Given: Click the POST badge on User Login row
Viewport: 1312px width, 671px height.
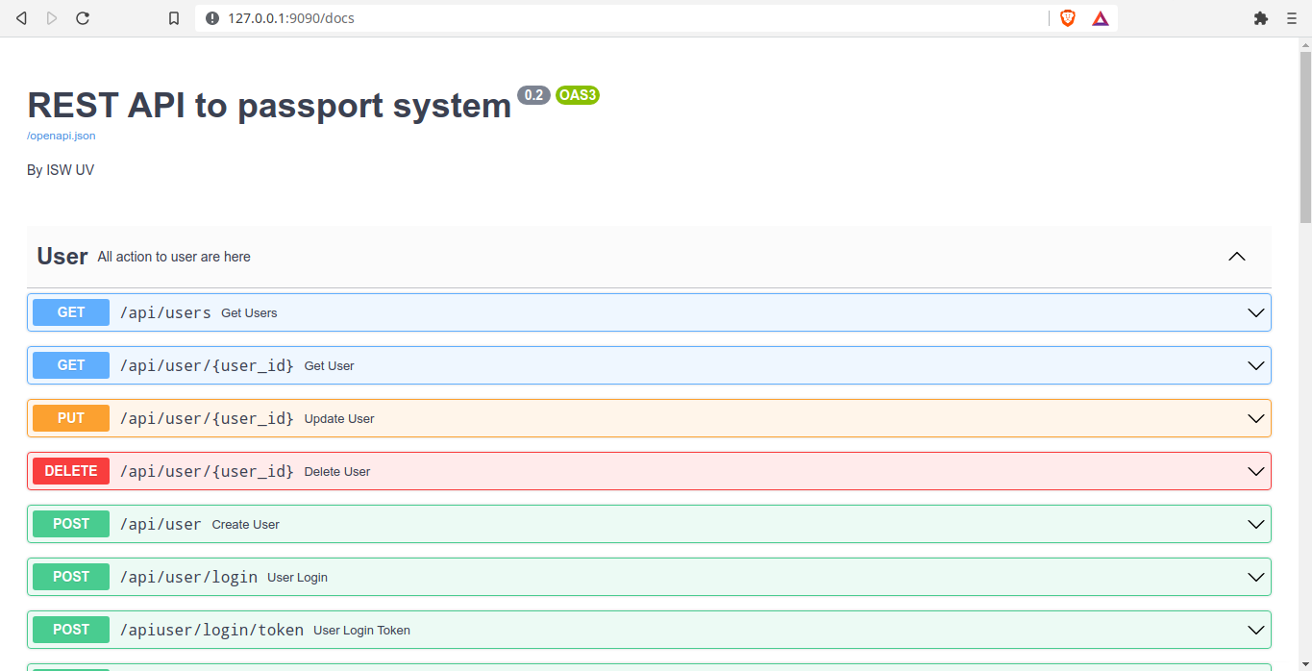Looking at the screenshot, I should pyautogui.click(x=70, y=577).
